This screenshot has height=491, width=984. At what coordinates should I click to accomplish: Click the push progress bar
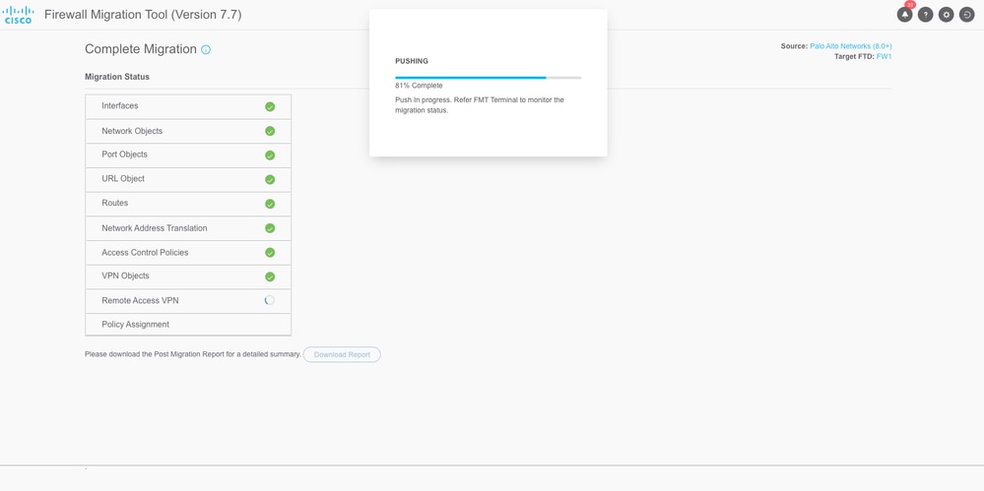point(489,78)
